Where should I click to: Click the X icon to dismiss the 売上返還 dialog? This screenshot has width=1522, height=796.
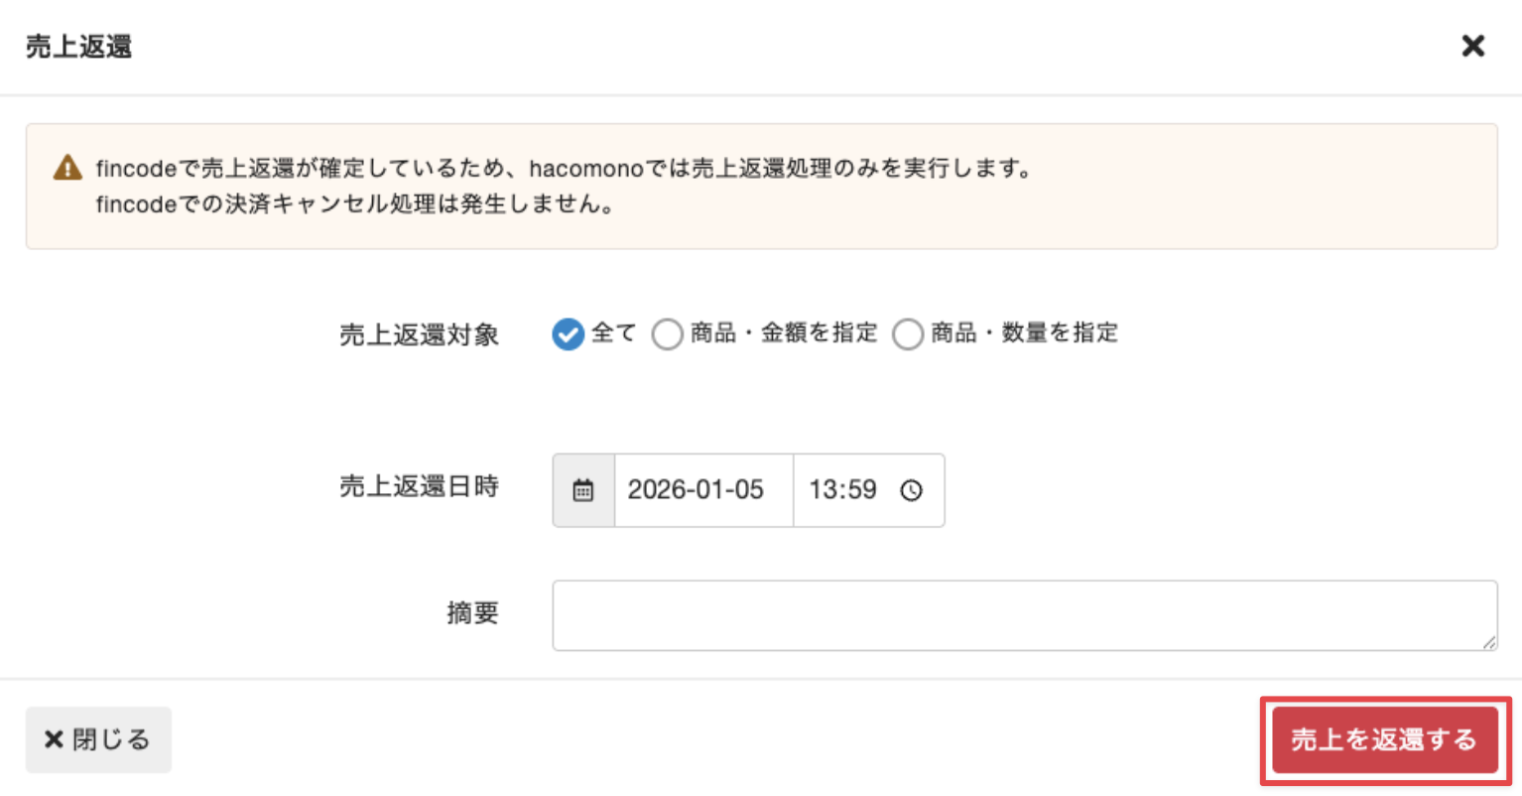[x=1472, y=46]
